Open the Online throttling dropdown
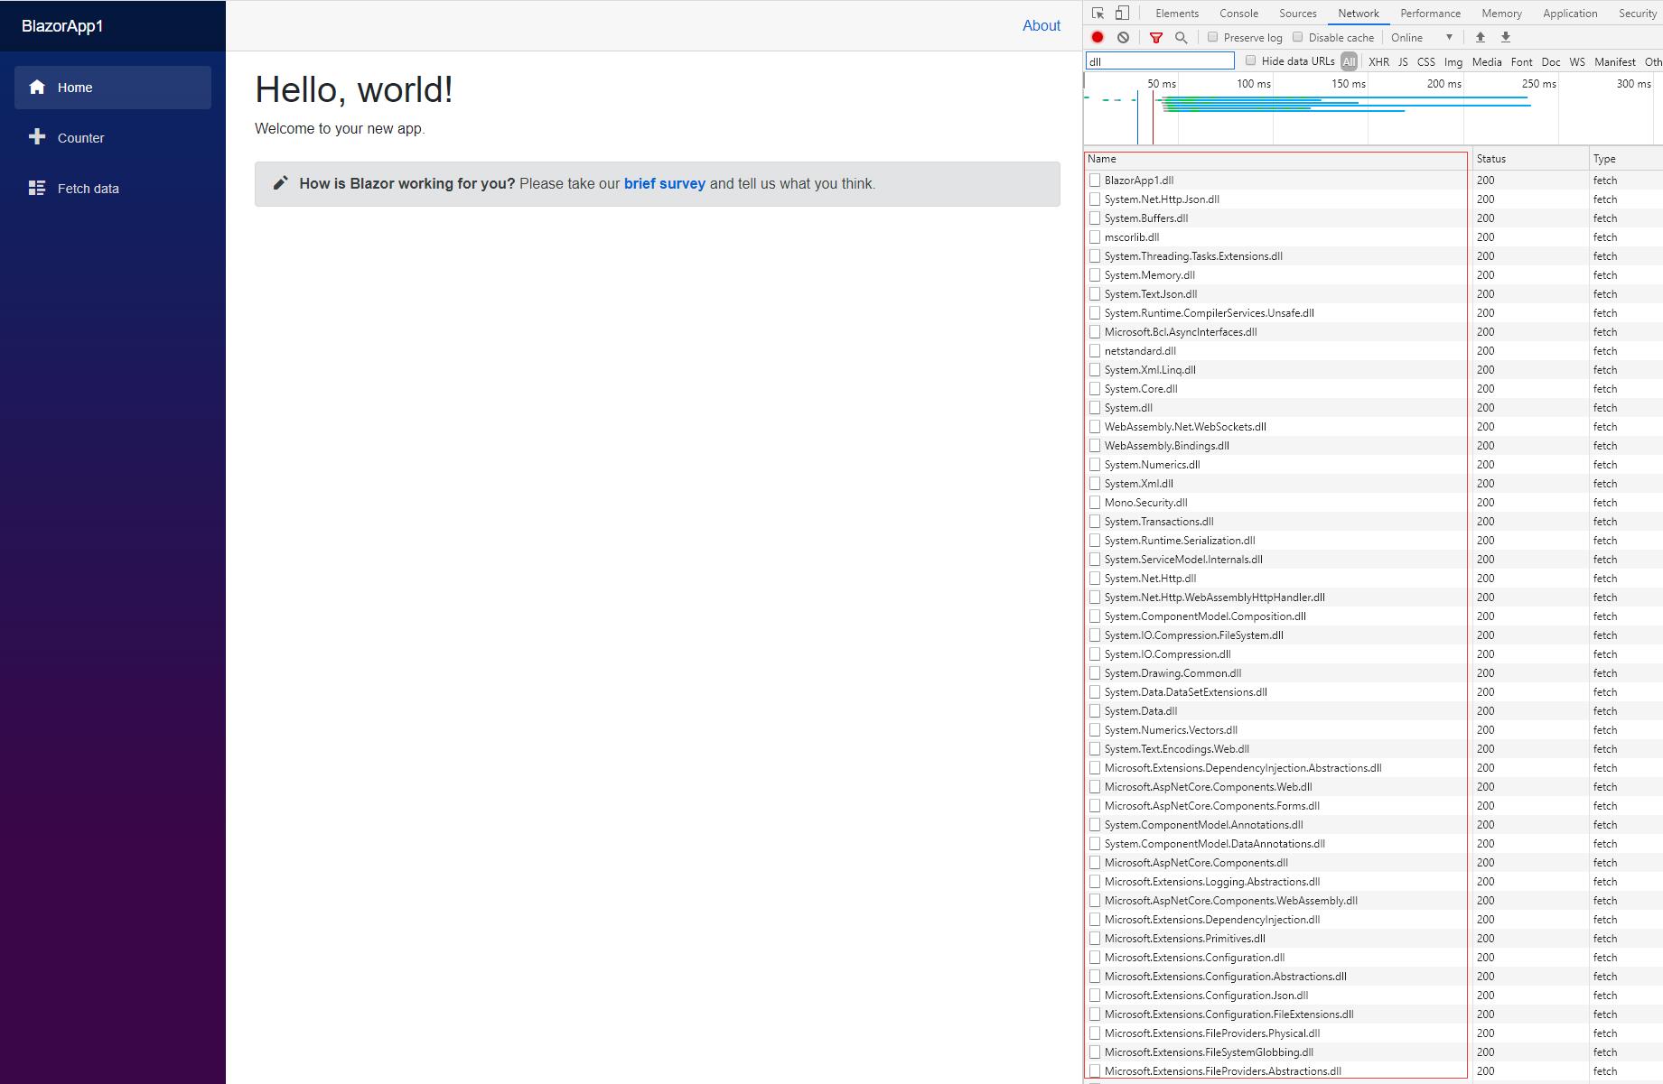This screenshot has width=1663, height=1084. pyautogui.click(x=1422, y=37)
